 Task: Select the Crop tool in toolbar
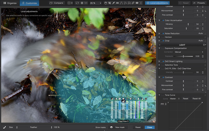click(x=109, y=3)
